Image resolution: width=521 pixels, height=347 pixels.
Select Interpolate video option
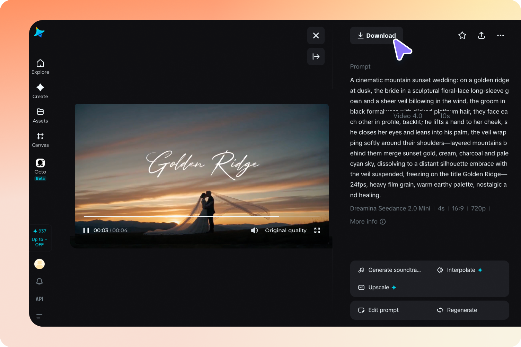[x=460, y=270]
